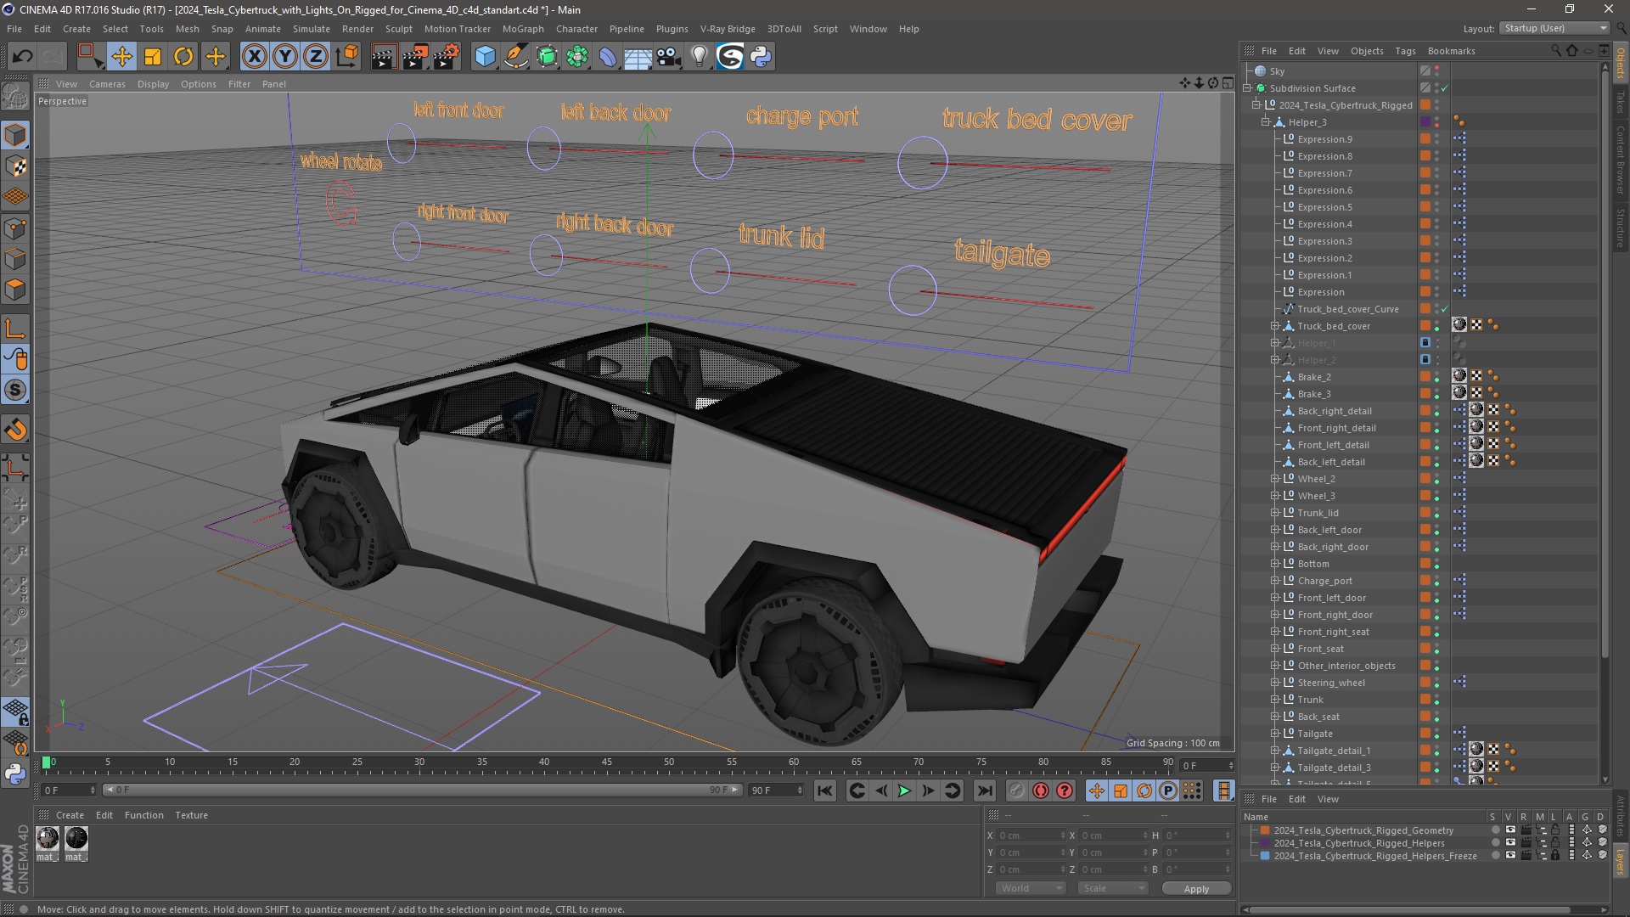Open the World coordinate dropdown
This screenshot has height=917, width=1630.
(1031, 888)
